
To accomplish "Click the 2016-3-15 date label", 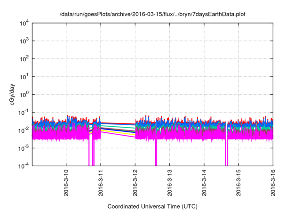I will point(238,183).
